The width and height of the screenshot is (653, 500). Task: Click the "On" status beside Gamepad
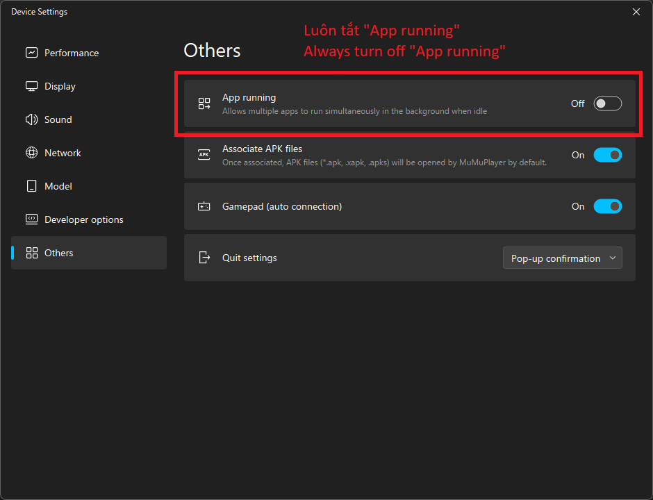click(x=578, y=206)
